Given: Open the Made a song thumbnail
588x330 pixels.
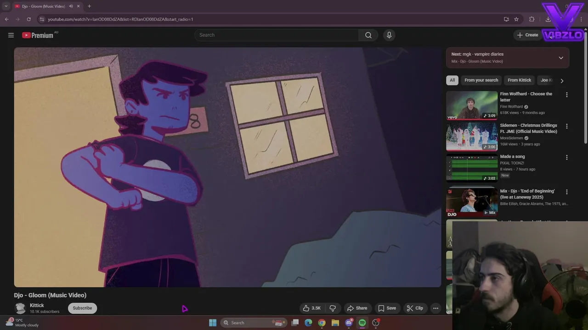Looking at the screenshot, I should tap(472, 168).
